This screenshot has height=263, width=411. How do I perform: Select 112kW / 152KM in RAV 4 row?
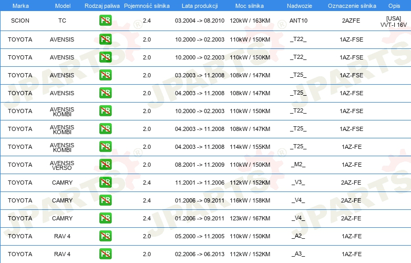tap(250, 254)
